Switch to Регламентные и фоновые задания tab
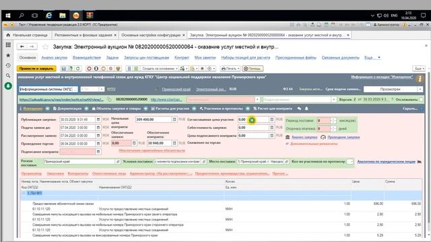Screen dimensions: 431x242 click(84, 35)
